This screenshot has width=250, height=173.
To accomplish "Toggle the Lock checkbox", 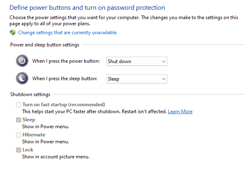I will 18,150.
